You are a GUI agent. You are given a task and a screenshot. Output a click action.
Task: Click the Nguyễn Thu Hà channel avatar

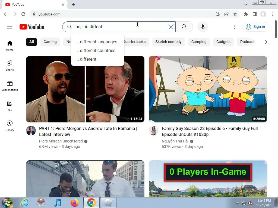[154, 131]
